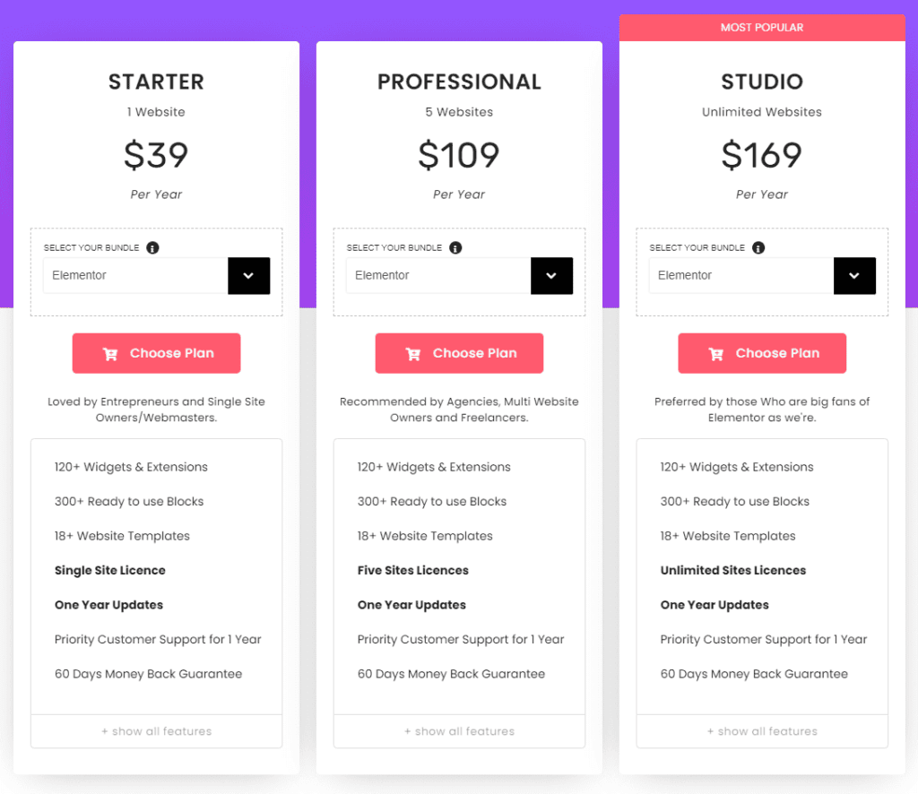918x794 pixels.
Task: Click the Elementor field in Starter bundle
Action: [x=134, y=276]
